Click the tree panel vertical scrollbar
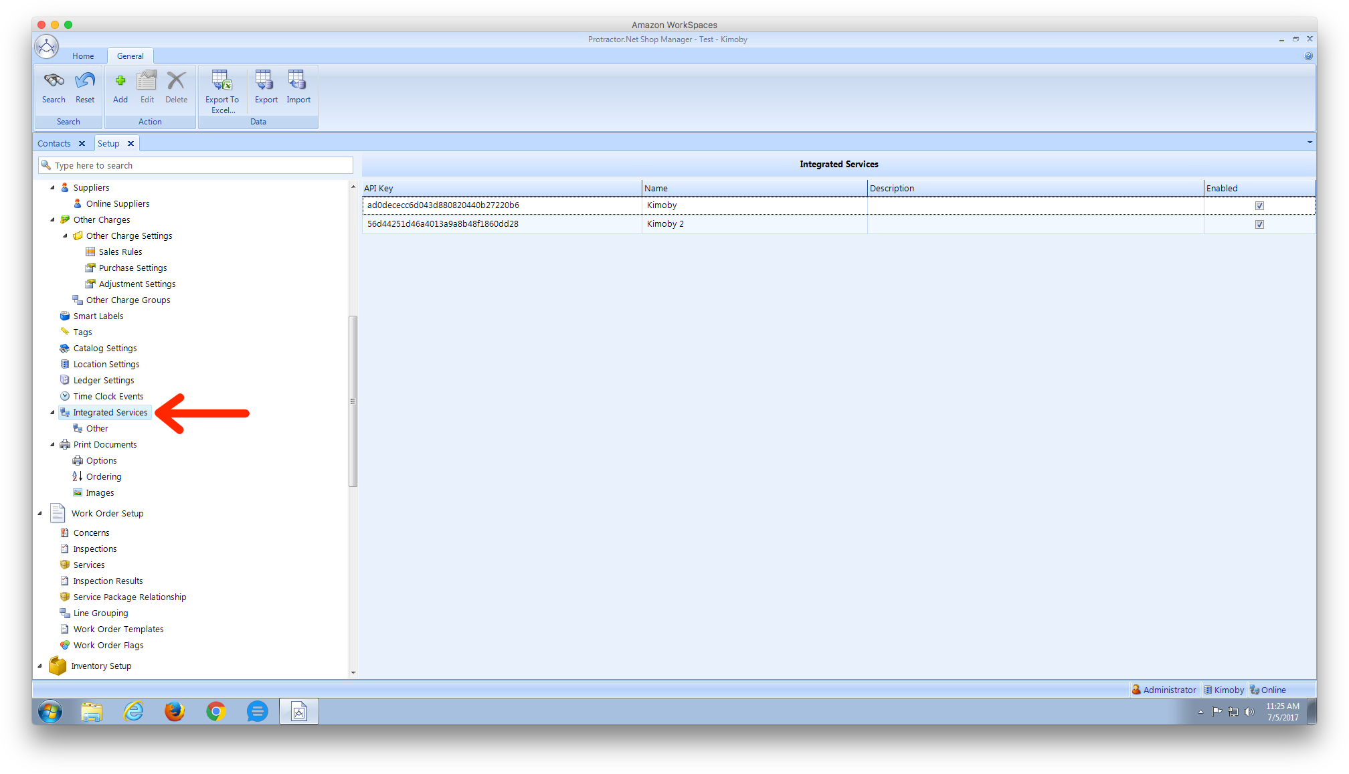The image size is (1349, 774). (x=353, y=401)
